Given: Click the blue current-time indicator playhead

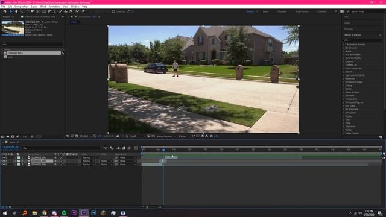Looking at the screenshot, I should [x=163, y=149].
